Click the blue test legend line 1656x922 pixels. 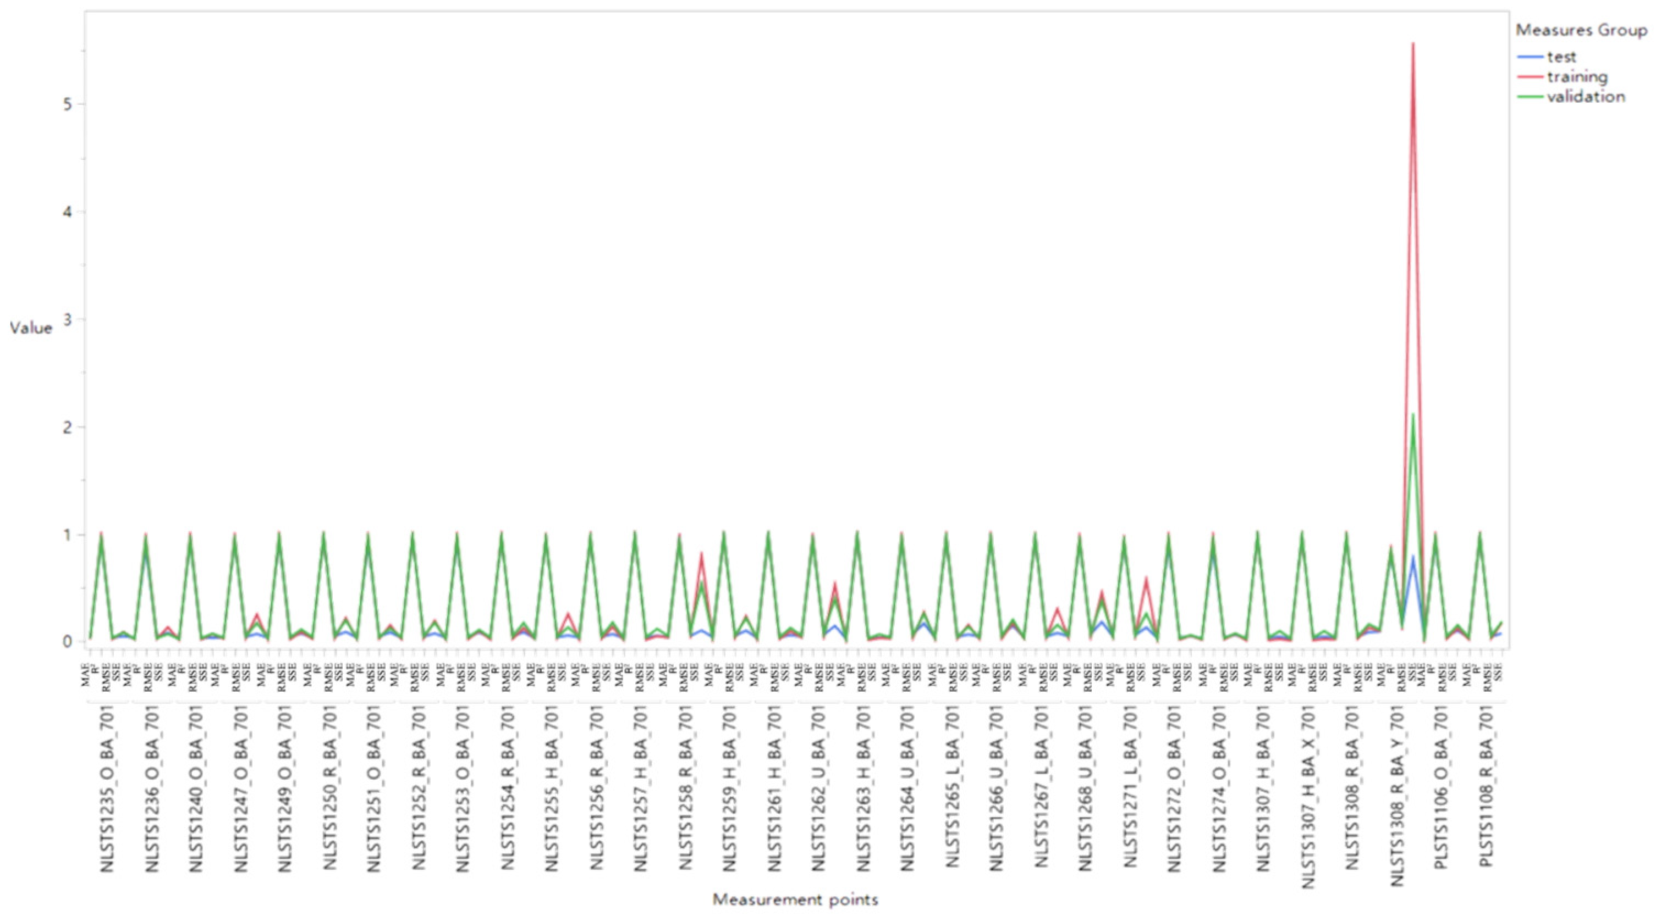coord(1530,57)
